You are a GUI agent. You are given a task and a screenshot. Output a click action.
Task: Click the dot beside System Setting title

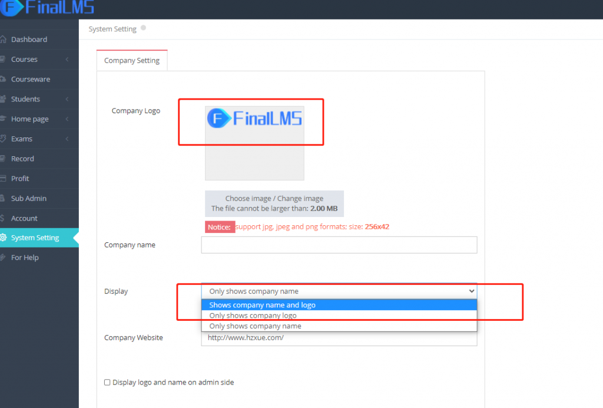(x=144, y=28)
